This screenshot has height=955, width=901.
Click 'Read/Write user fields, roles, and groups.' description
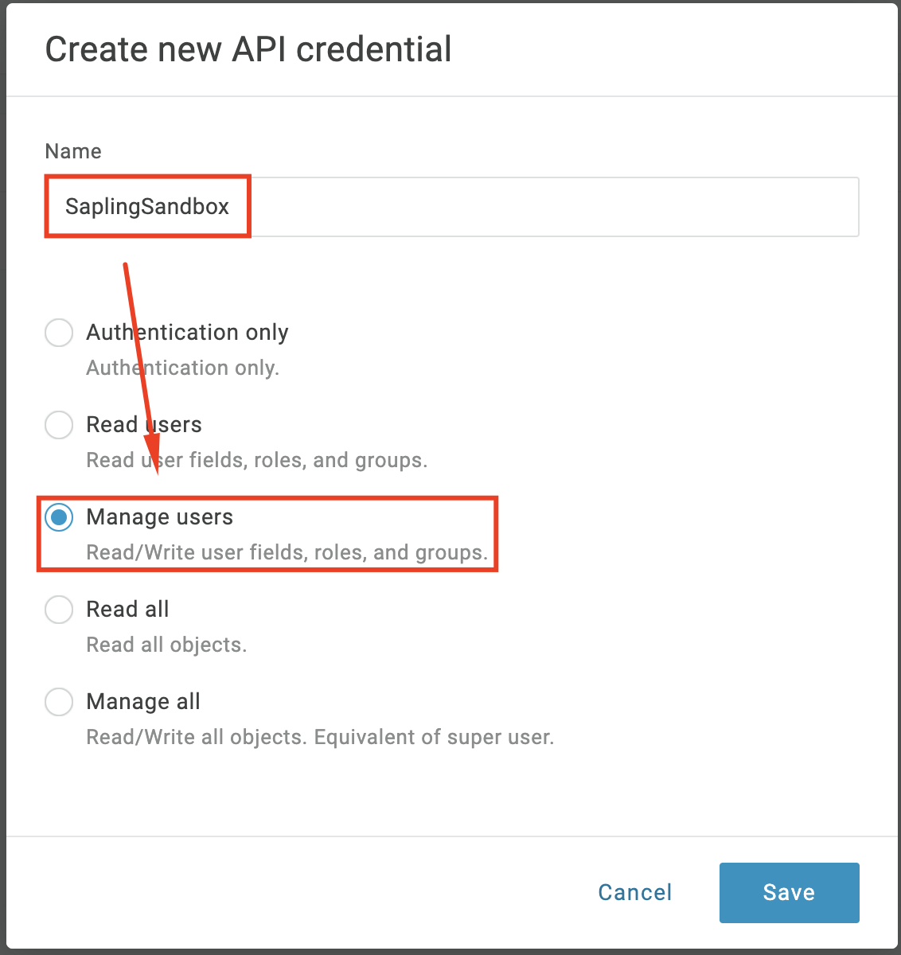(287, 553)
